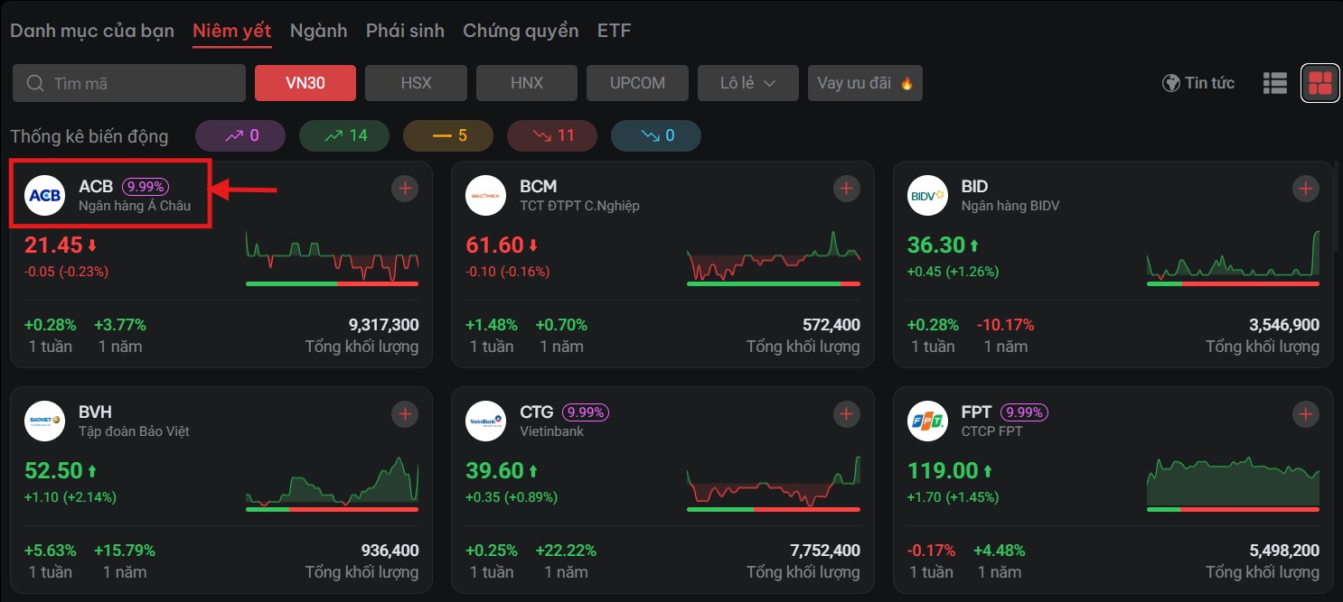The width and height of the screenshot is (1343, 602).
Task: Click ACB price 21.45
Action: pyautogui.click(x=53, y=245)
